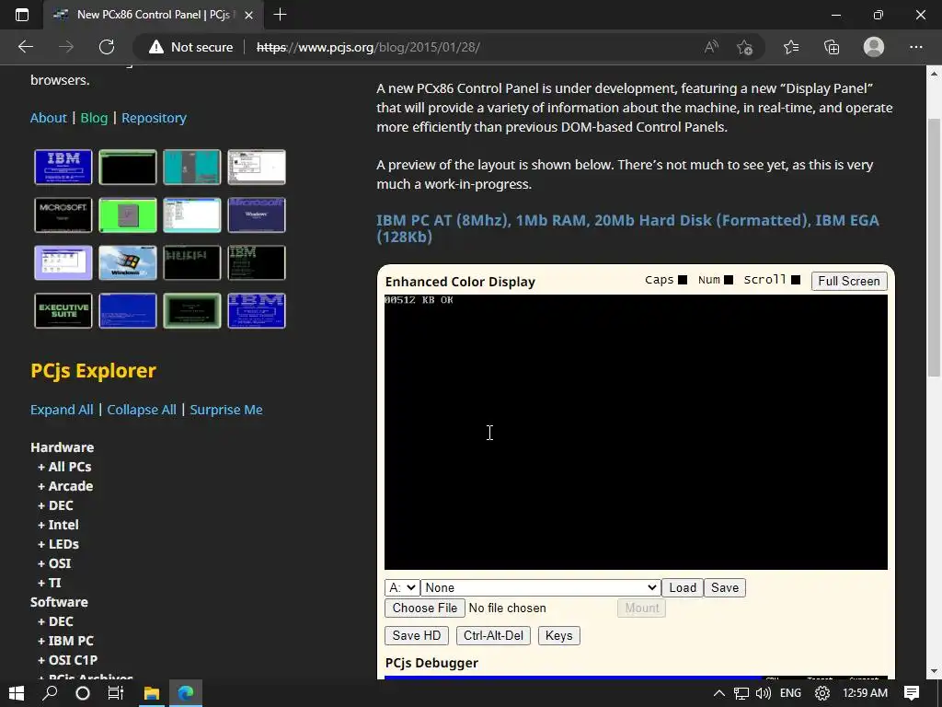Image resolution: width=942 pixels, height=707 pixels.
Task: Click the Surprise Me link
Action: point(226,410)
